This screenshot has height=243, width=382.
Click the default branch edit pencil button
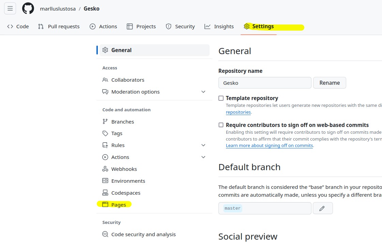coord(323,208)
